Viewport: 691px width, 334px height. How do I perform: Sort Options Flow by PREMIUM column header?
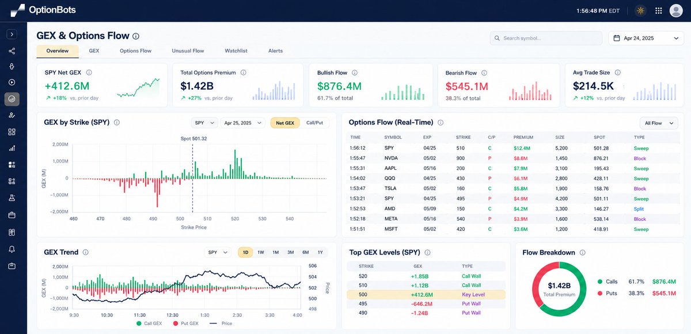(523, 138)
